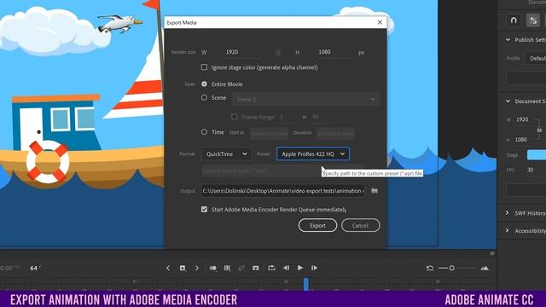Click the Cancel button
This screenshot has width=546, height=307.
360,225
